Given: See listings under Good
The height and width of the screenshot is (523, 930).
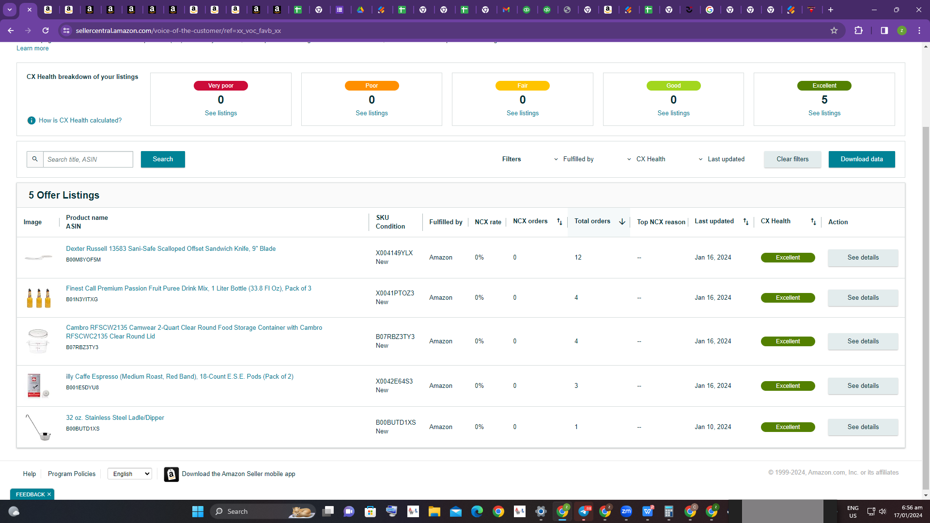Looking at the screenshot, I should pos(673,113).
